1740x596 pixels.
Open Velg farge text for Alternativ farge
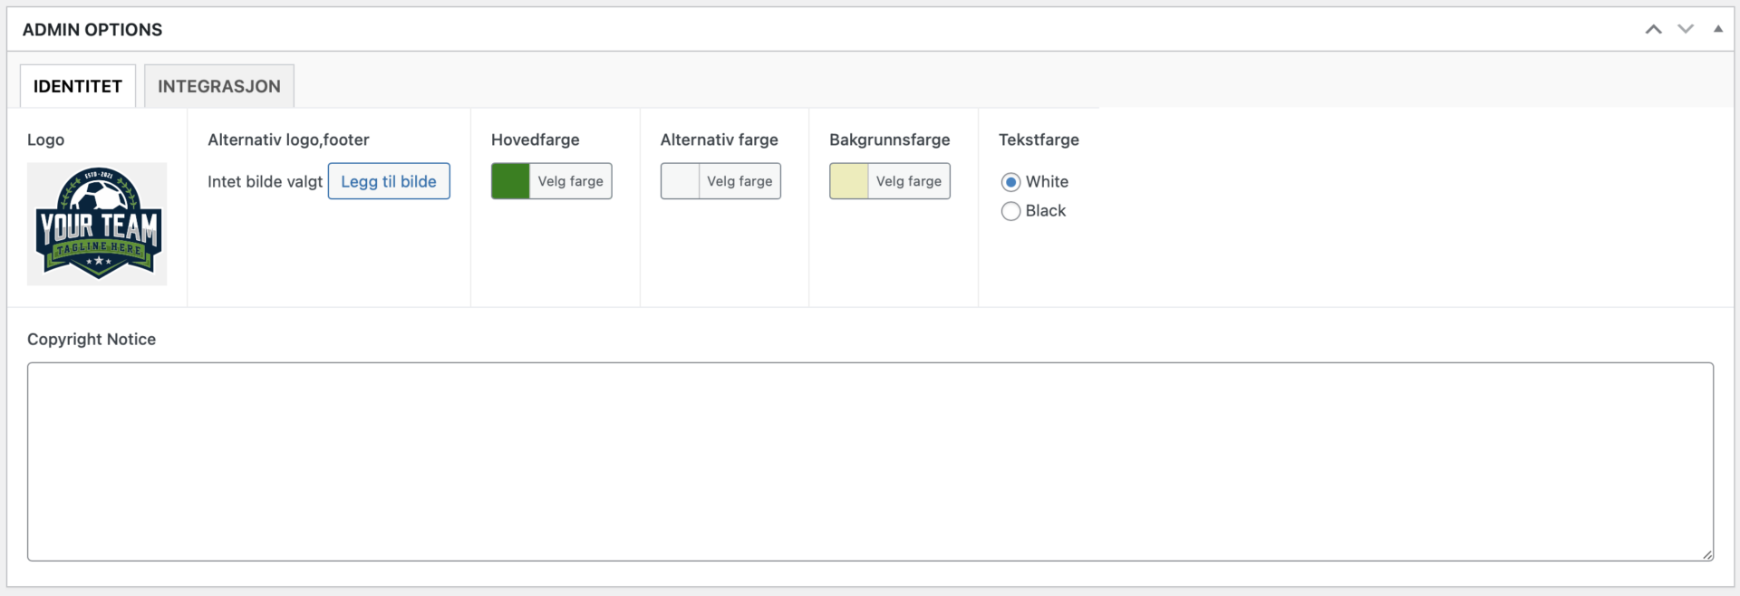739,181
